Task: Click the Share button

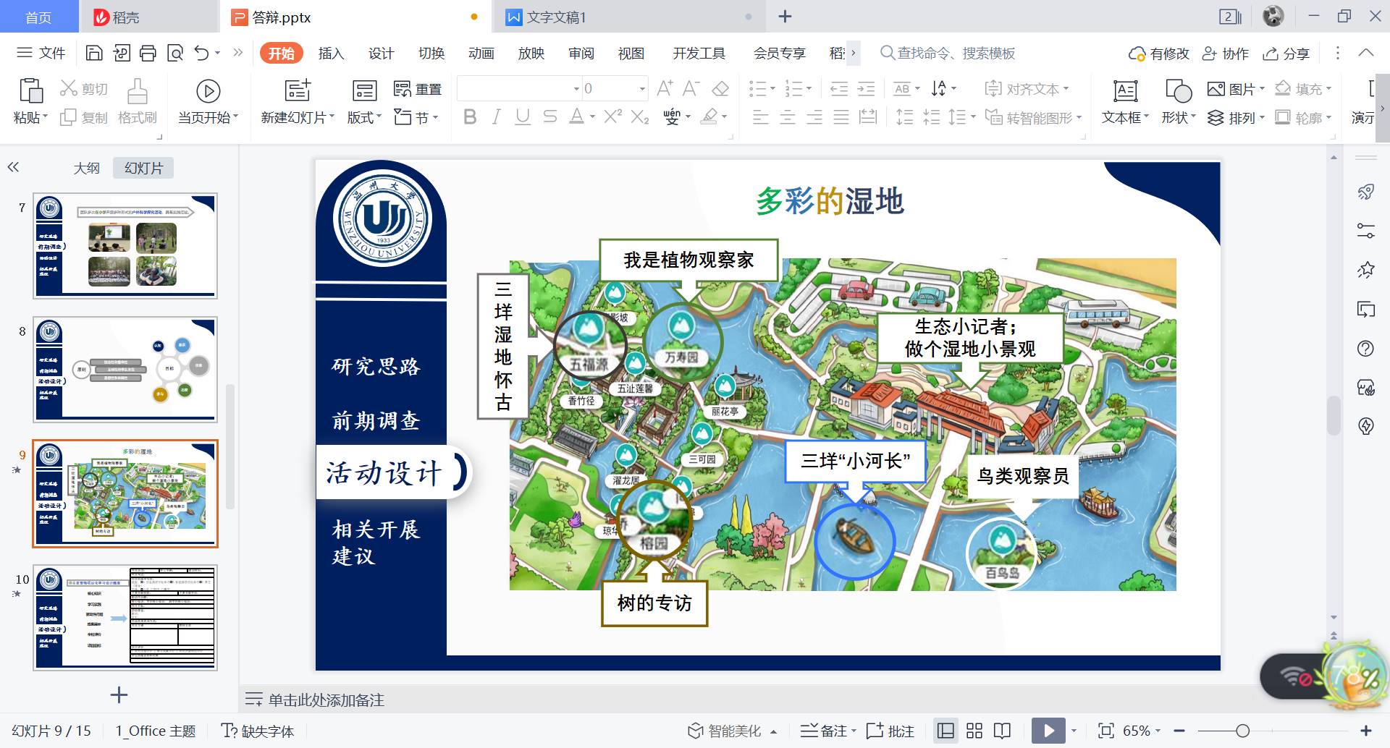Action: (1286, 54)
